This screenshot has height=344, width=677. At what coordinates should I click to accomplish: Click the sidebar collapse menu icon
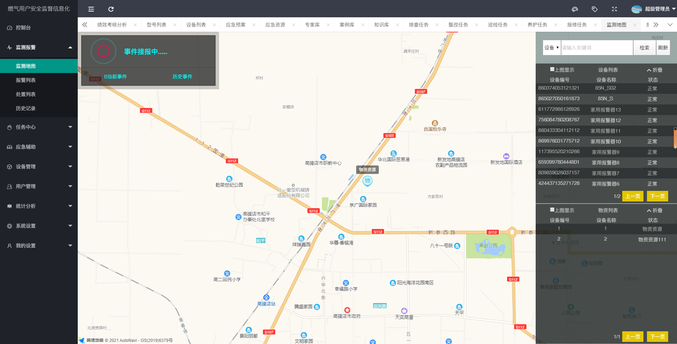pos(91,9)
